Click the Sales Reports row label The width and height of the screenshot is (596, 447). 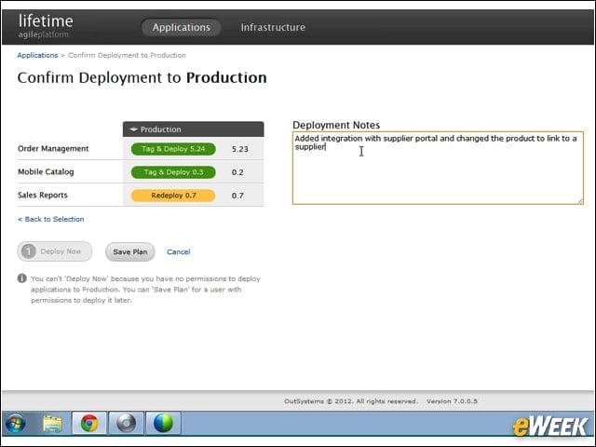click(43, 195)
